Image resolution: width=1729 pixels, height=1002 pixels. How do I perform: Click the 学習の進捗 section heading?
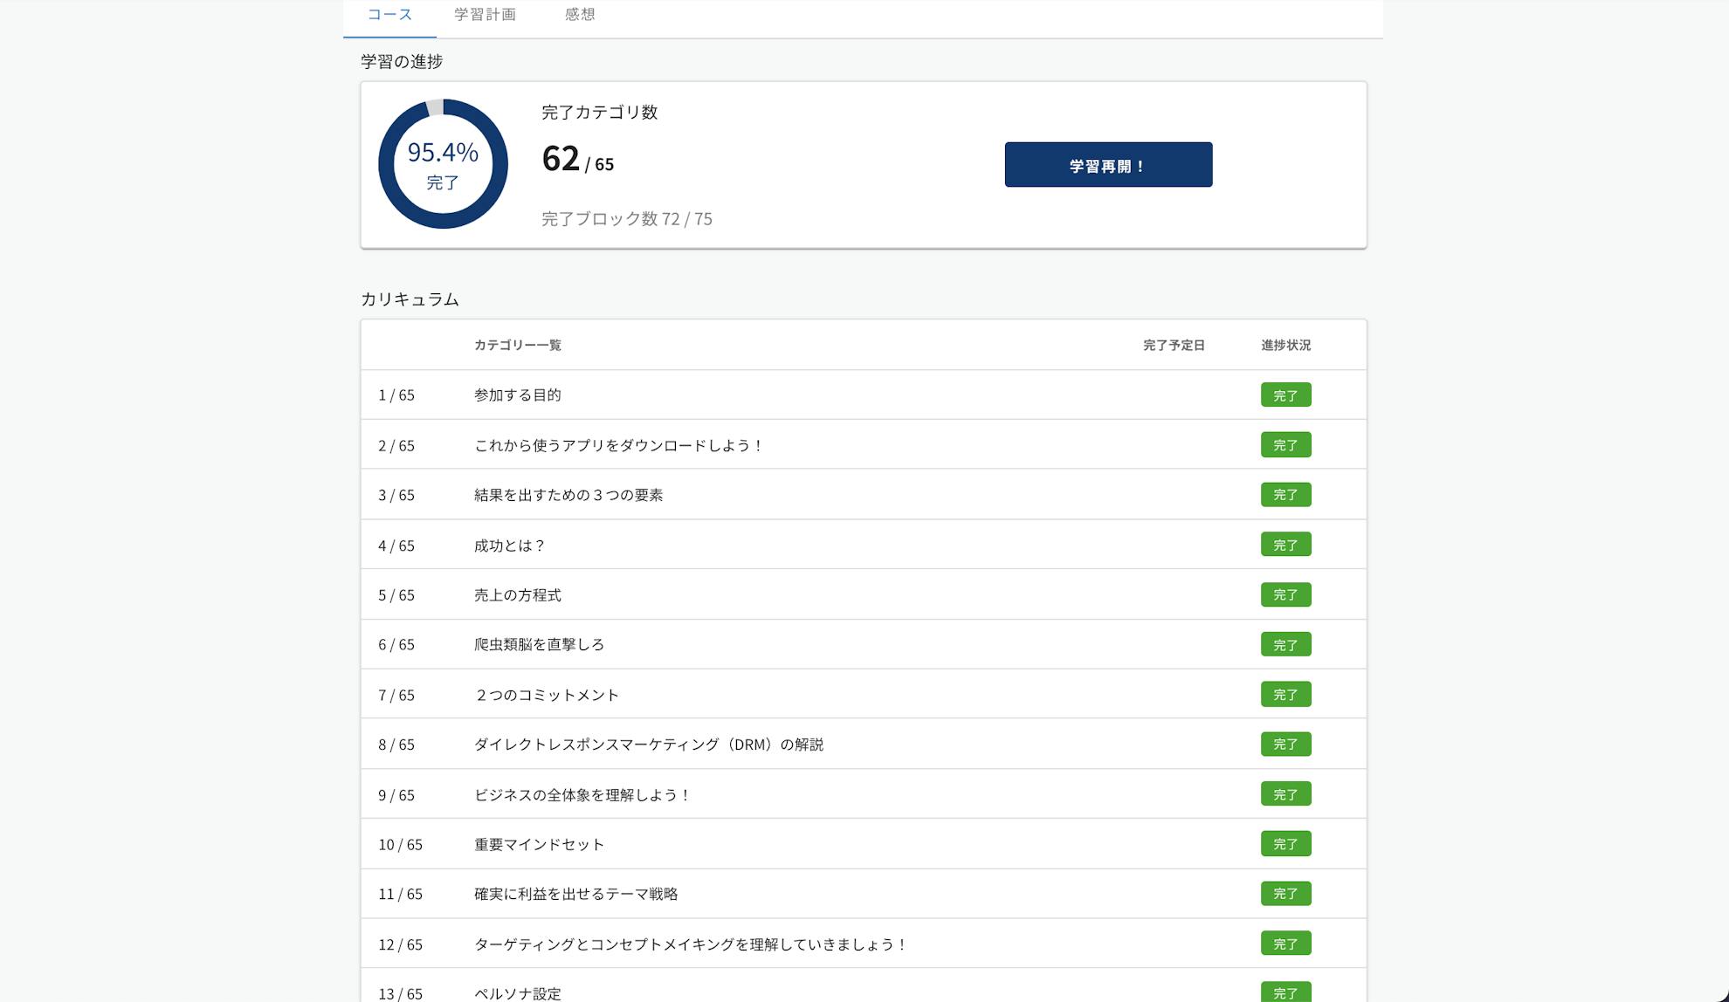coord(402,61)
